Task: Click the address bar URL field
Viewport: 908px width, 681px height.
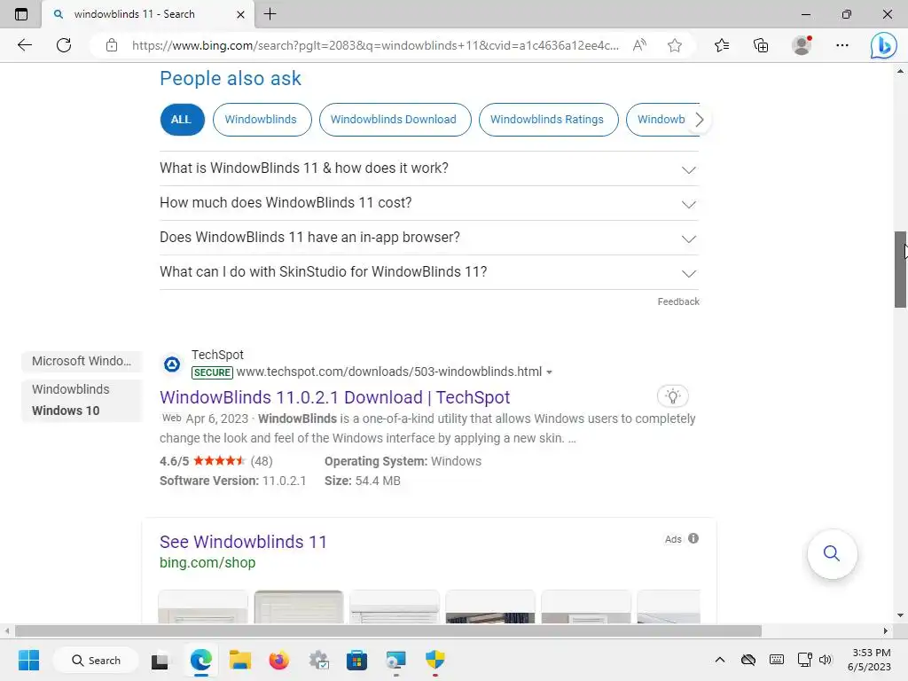Action: click(x=375, y=45)
